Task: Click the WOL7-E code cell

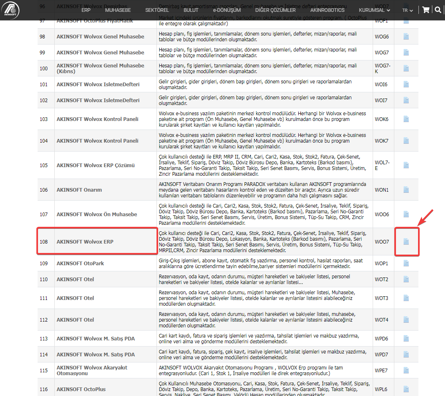Action: point(382,165)
